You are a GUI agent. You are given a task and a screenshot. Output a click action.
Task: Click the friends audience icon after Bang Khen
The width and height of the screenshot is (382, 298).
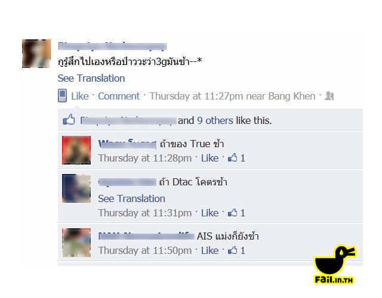click(x=329, y=96)
